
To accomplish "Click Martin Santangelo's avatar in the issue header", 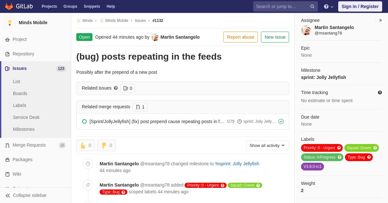I will click(x=155, y=37).
